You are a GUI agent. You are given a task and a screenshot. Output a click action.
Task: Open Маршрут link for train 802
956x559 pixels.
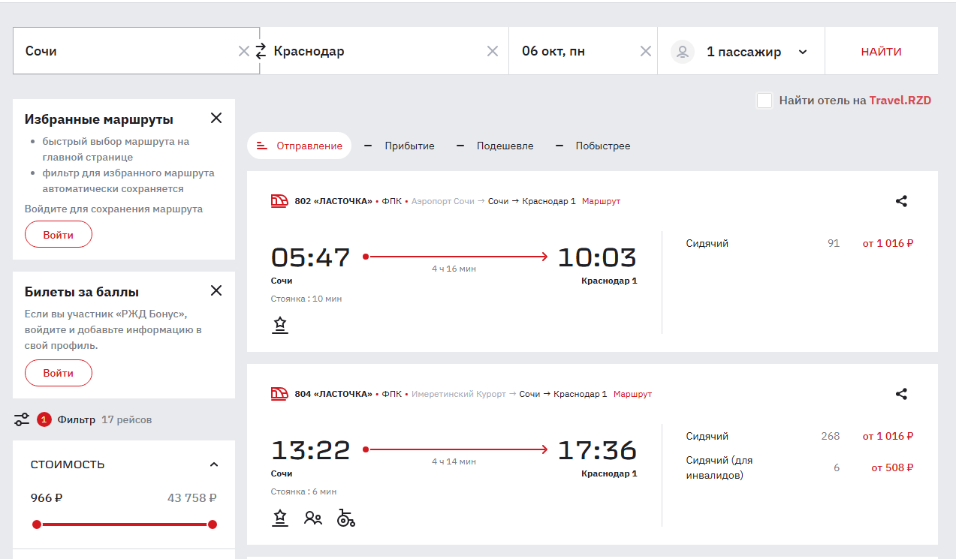(x=601, y=201)
